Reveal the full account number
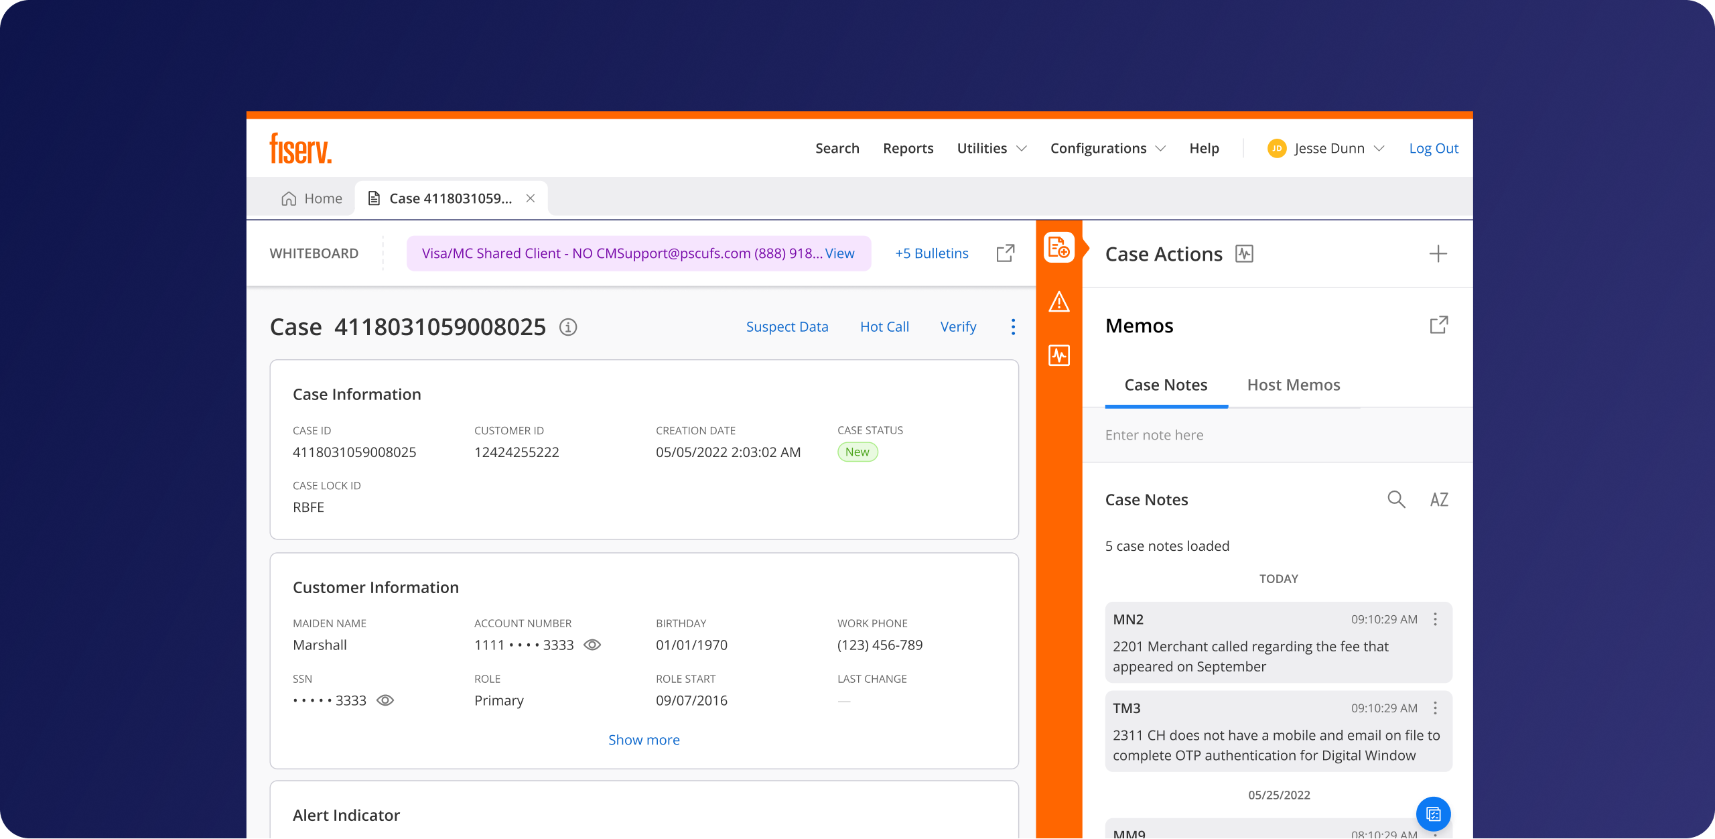This screenshot has height=839, width=1715. click(592, 645)
